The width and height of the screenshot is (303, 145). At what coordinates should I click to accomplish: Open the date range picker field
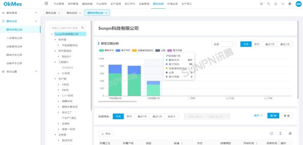point(207,116)
